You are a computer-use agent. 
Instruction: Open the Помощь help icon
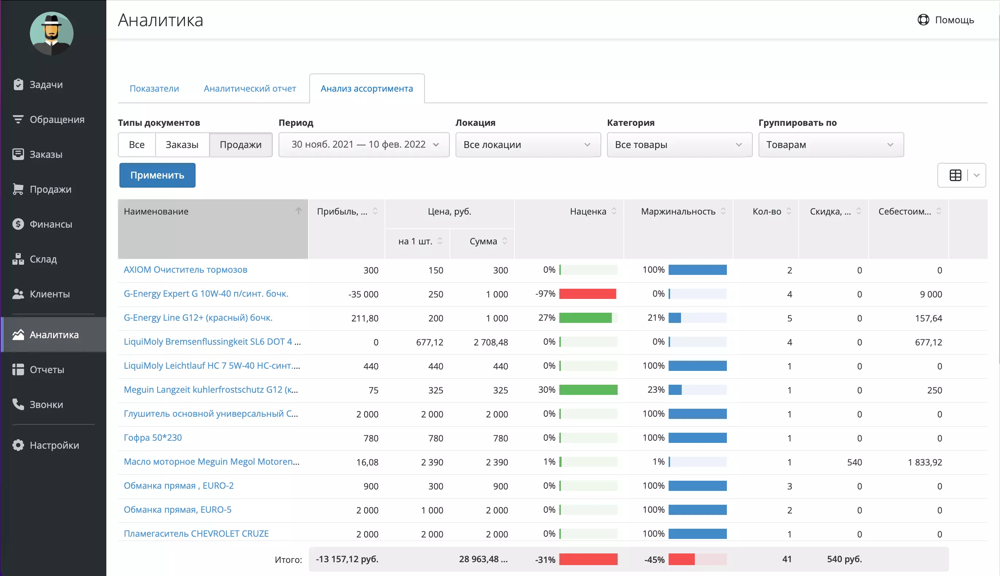pyautogui.click(x=924, y=19)
